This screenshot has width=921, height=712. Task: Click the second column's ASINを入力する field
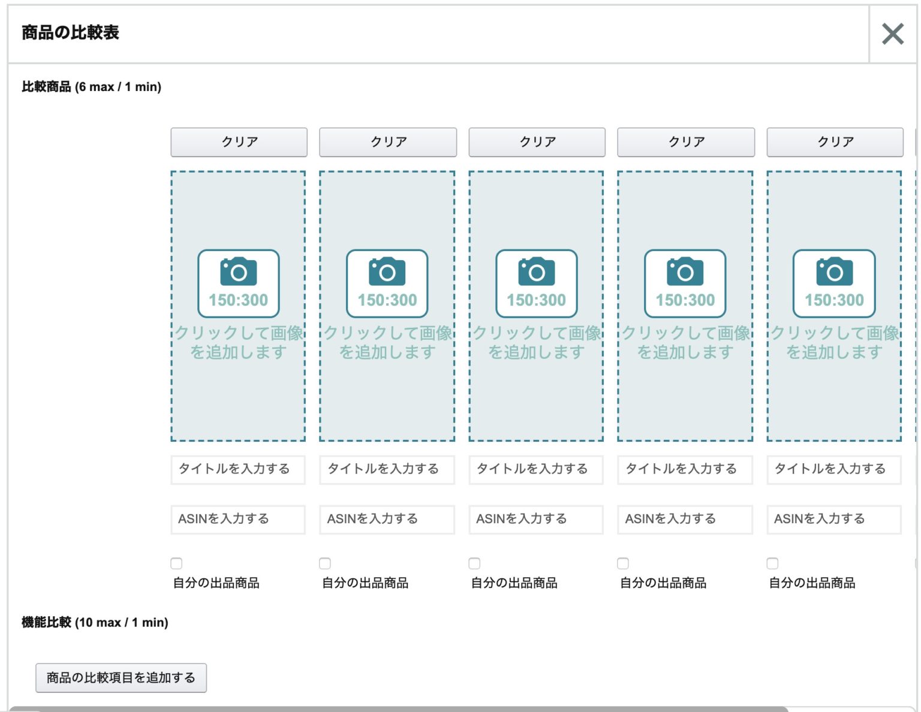tap(387, 519)
